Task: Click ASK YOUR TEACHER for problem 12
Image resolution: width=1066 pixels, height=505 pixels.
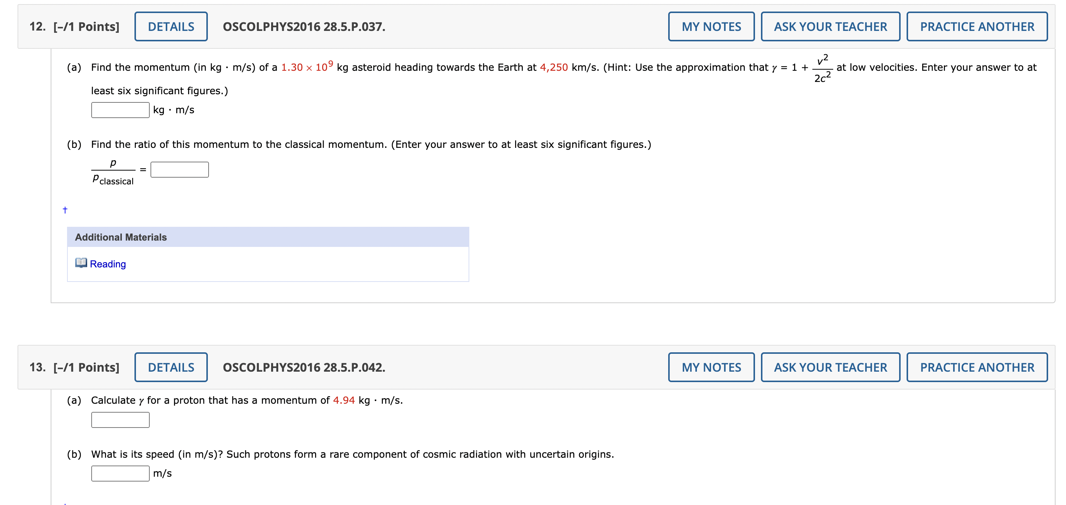Action: [x=830, y=26]
